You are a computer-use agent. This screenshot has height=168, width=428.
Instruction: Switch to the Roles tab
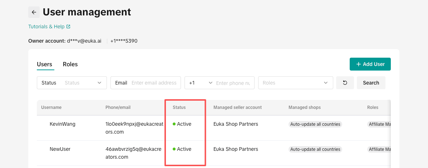[70, 64]
